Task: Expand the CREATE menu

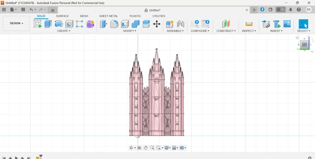Action: tap(64, 31)
